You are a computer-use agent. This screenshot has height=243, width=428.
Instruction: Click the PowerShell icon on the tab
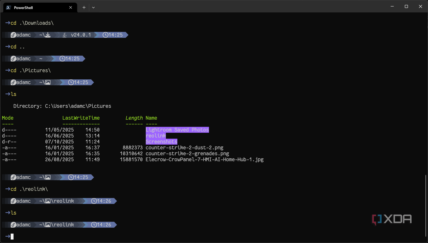click(x=8, y=7)
